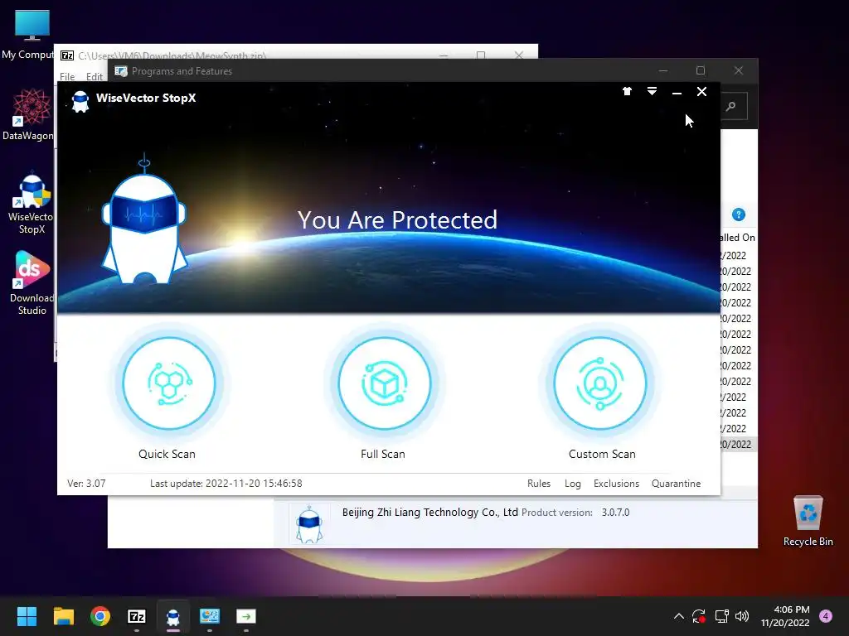849x636 pixels.
Task: Switch to the Control Panel taskbar button
Action: click(210, 616)
